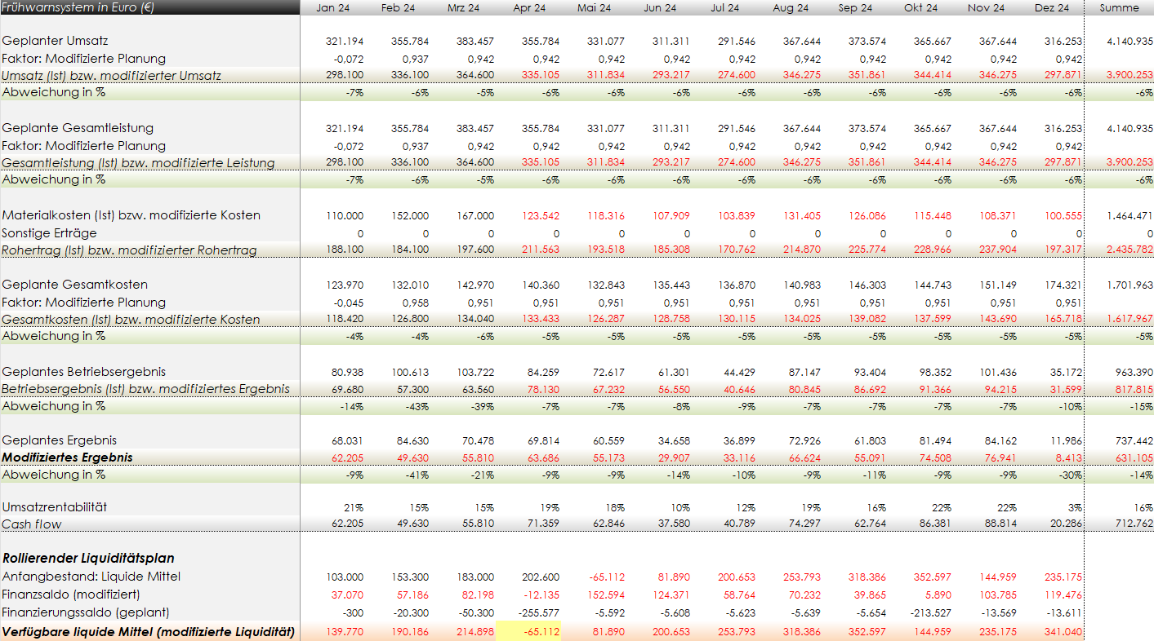Select the Summe column header
The width and height of the screenshot is (1154, 641).
coord(1119,8)
